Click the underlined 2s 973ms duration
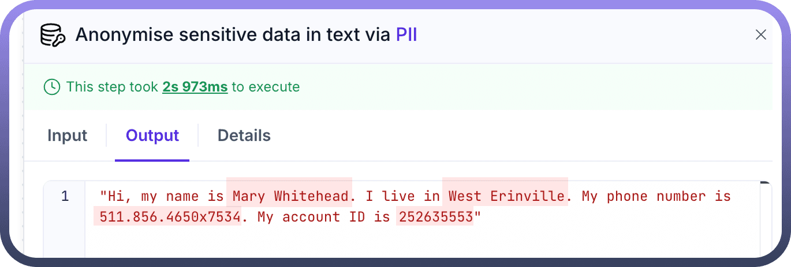 [x=195, y=87]
